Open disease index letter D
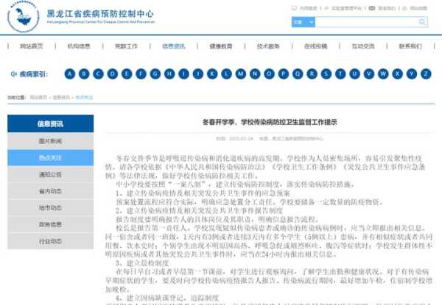 113,74
